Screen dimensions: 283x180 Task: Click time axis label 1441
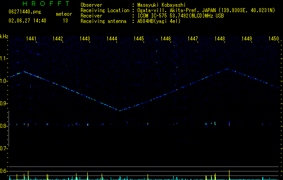click(31, 39)
